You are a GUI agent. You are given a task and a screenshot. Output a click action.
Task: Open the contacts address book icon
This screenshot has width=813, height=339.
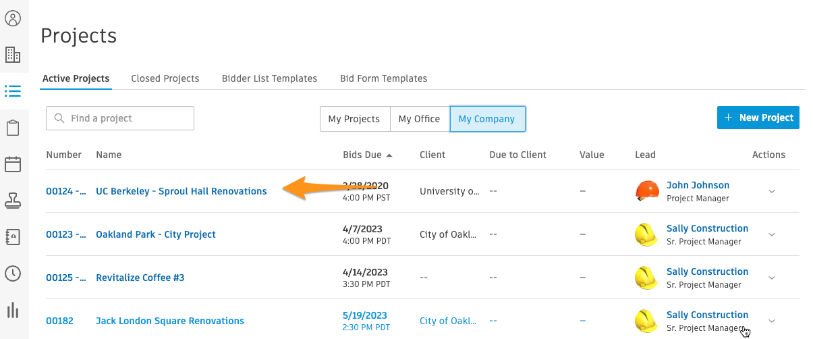13,237
